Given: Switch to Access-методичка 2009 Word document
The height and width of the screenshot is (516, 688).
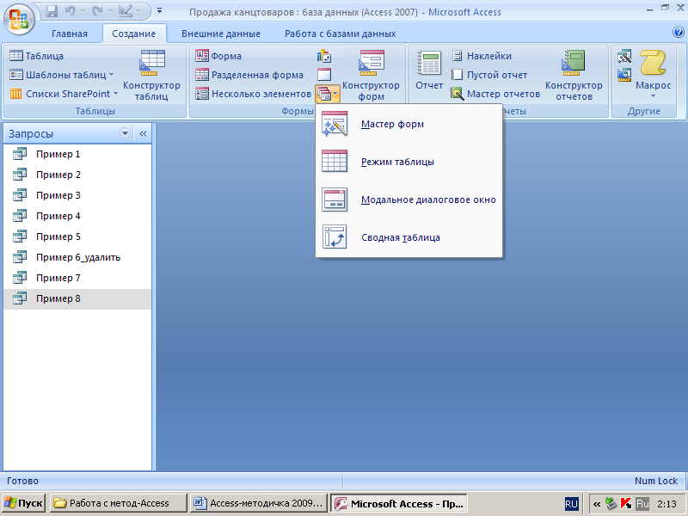Looking at the screenshot, I should click(259, 503).
